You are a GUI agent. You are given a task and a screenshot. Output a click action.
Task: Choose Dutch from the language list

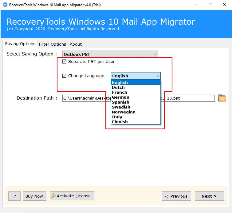[x=118, y=88]
